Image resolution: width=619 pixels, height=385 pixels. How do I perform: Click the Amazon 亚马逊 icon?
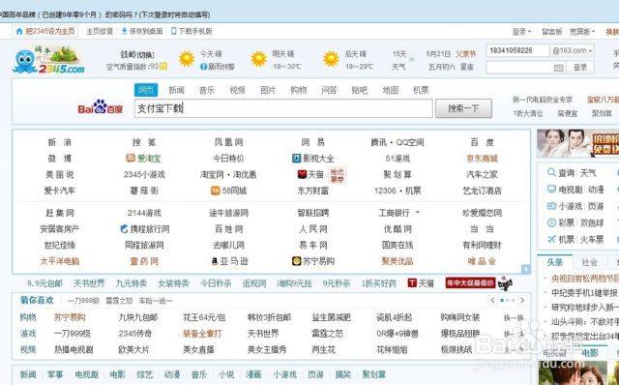tap(215, 261)
